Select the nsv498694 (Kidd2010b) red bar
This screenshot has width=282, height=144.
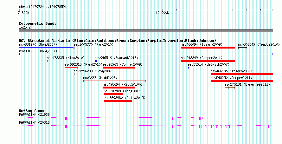coord(119,88)
